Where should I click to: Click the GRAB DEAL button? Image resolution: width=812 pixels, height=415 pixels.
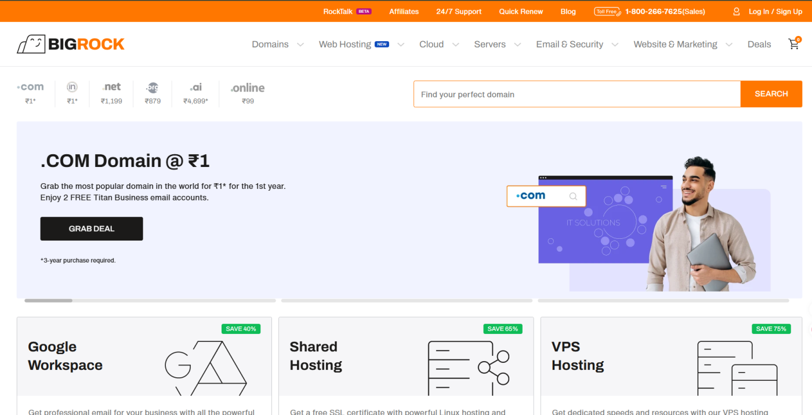click(x=92, y=228)
